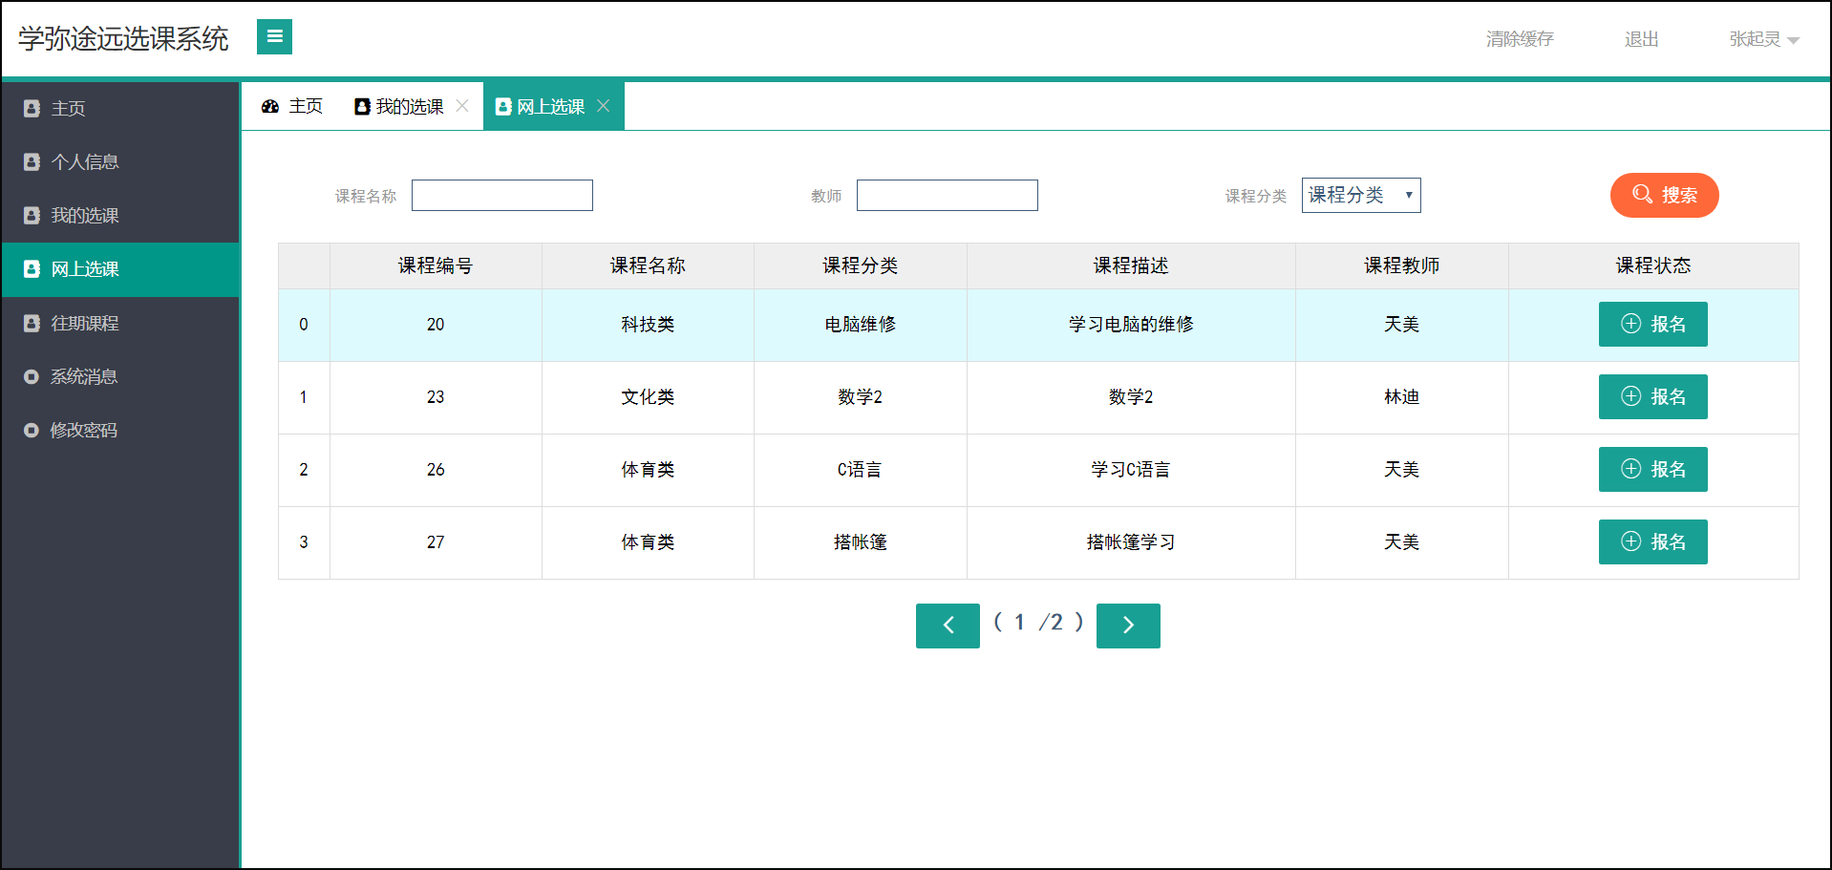Image resolution: width=1832 pixels, height=870 pixels.
Task: Click the 往期课程 sidebar icon
Action: [x=32, y=323]
